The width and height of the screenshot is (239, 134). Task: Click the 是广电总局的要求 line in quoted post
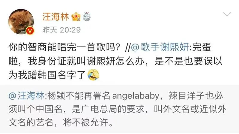pos(108,109)
